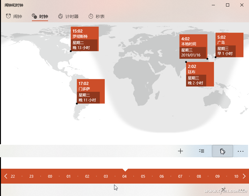Screen dimensions: 249x196
Task: Click the 广岛 clock tile
Action: click(229, 45)
